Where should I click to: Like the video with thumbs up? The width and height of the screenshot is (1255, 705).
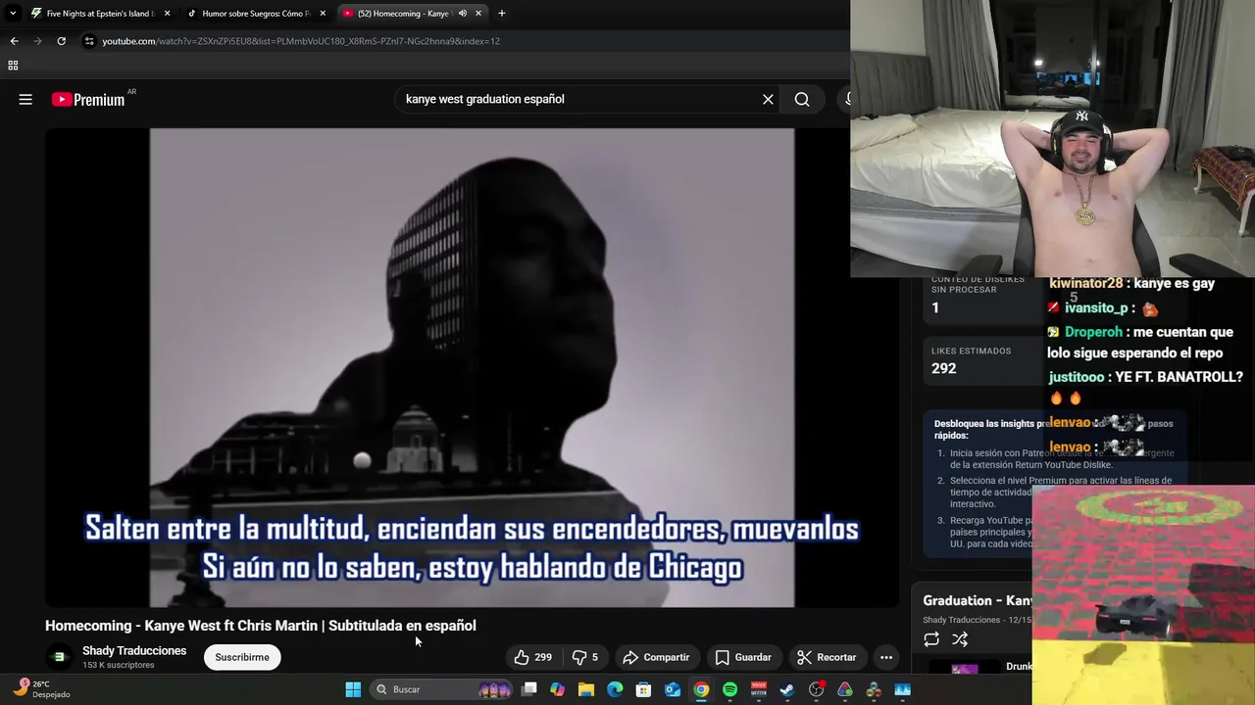point(533,657)
